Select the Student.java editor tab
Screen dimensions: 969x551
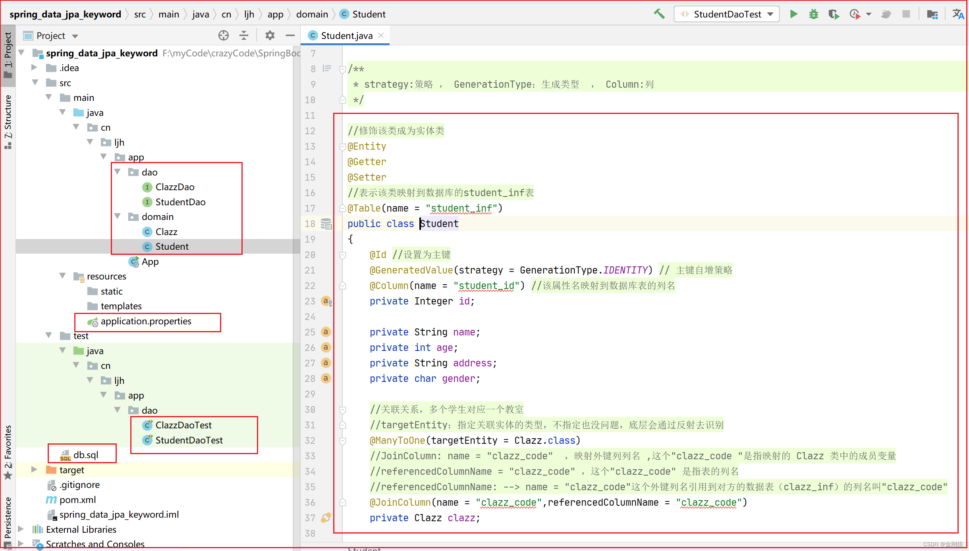tap(346, 35)
